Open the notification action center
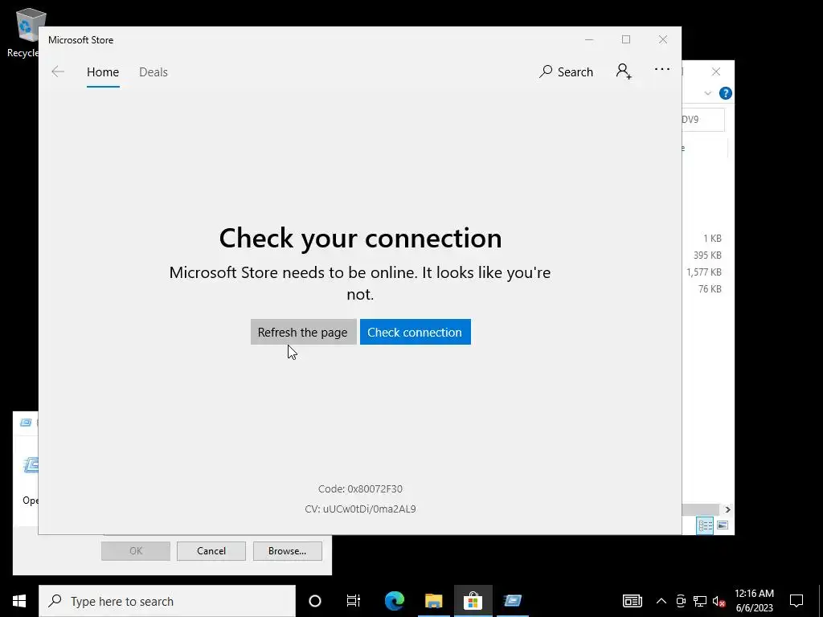823x617 pixels. [796, 601]
